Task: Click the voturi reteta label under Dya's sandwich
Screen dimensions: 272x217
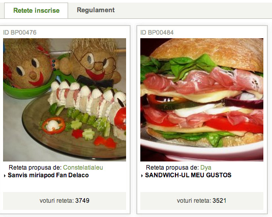Action: (194, 201)
